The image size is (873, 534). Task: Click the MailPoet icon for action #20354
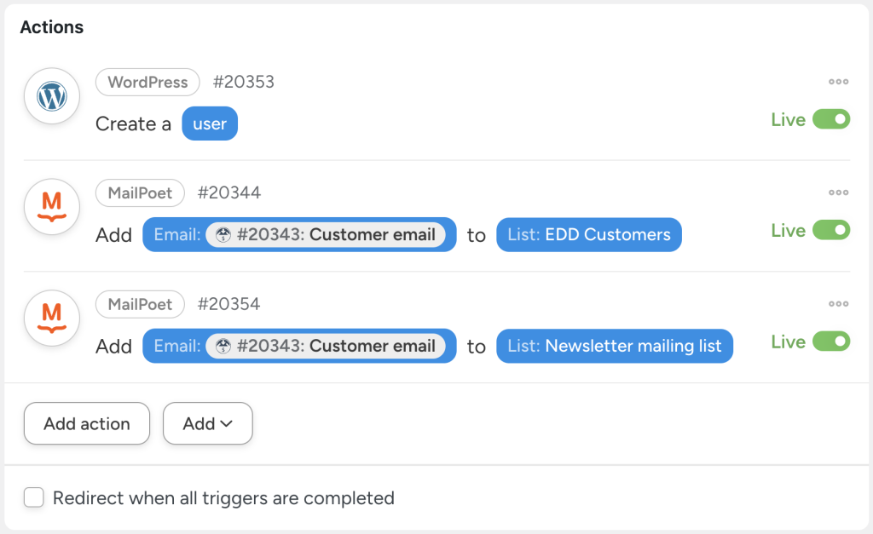(51, 318)
